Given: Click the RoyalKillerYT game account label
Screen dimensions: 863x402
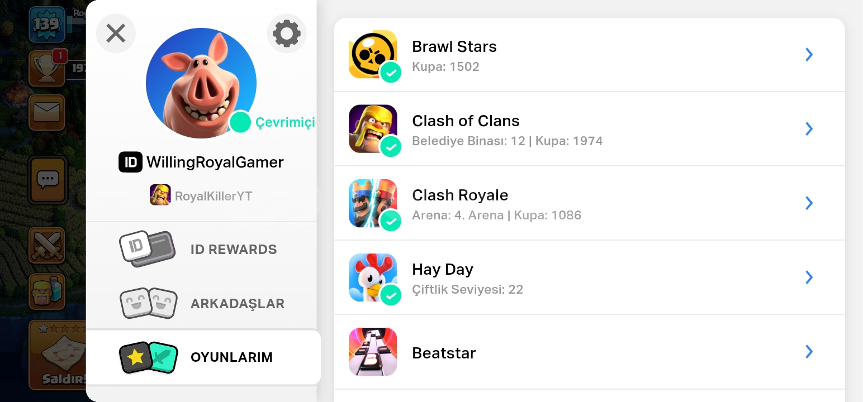Looking at the screenshot, I should click(x=214, y=196).
